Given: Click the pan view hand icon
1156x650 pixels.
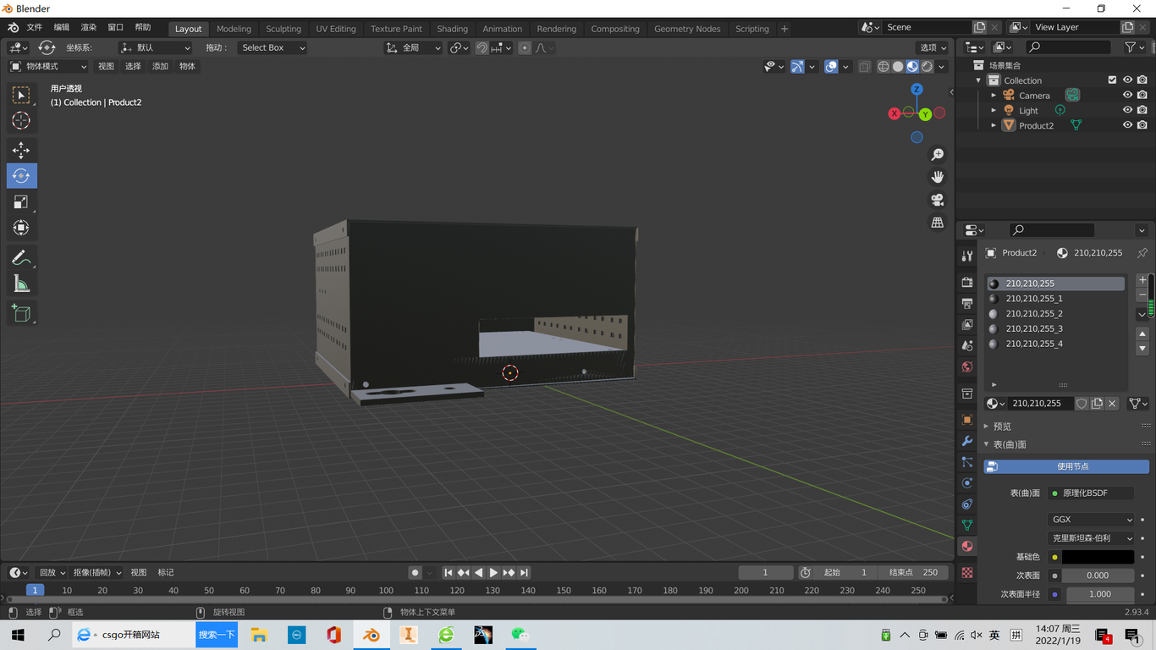Looking at the screenshot, I should 938,177.
